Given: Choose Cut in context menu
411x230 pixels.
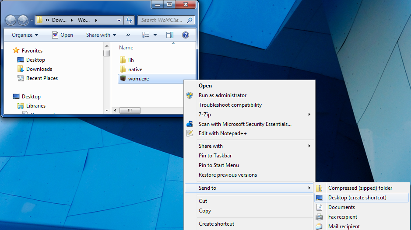Looking at the screenshot, I should click(249, 201).
